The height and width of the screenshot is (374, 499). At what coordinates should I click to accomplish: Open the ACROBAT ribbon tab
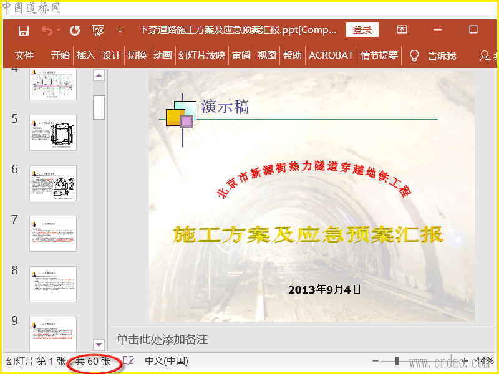pyautogui.click(x=331, y=55)
